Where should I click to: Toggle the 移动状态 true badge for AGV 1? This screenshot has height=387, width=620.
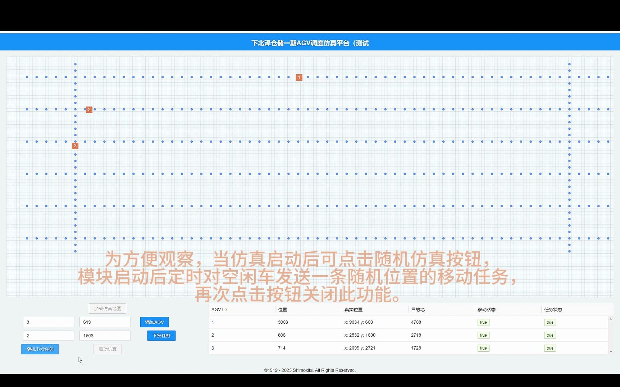pos(483,322)
